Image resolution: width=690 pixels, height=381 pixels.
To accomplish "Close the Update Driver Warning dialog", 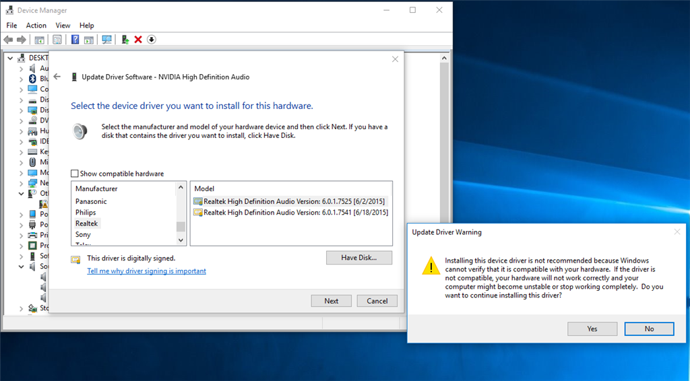I will pos(677,232).
